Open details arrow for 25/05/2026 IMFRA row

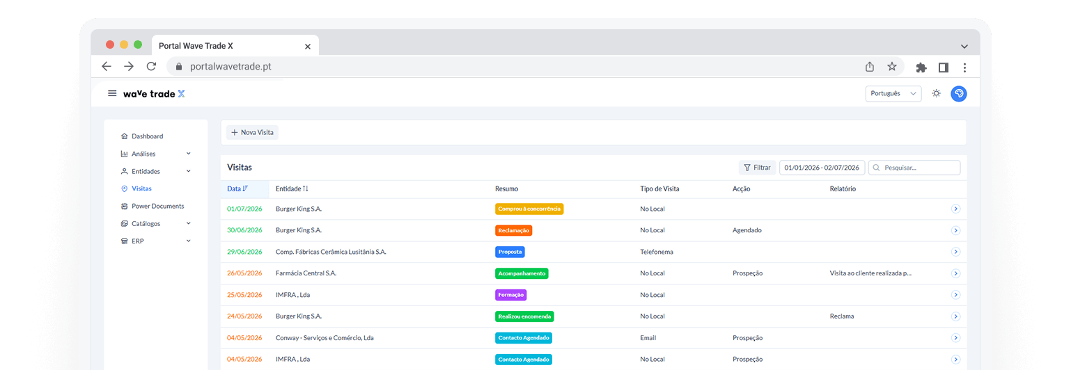[x=955, y=295]
